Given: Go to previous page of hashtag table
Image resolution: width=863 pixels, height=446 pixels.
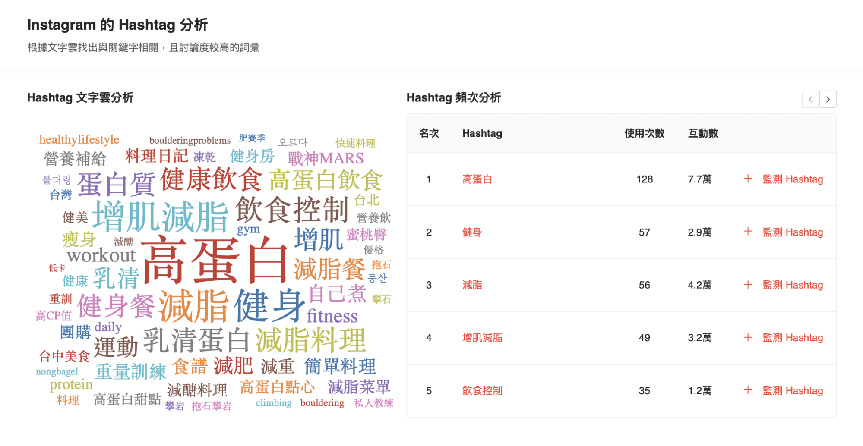Looking at the screenshot, I should click(x=810, y=99).
